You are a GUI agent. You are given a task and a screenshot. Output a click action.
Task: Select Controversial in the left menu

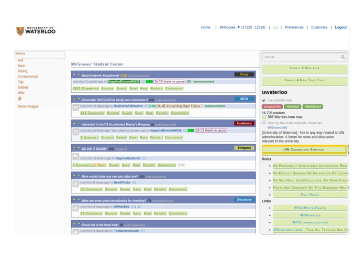[x=28, y=77]
